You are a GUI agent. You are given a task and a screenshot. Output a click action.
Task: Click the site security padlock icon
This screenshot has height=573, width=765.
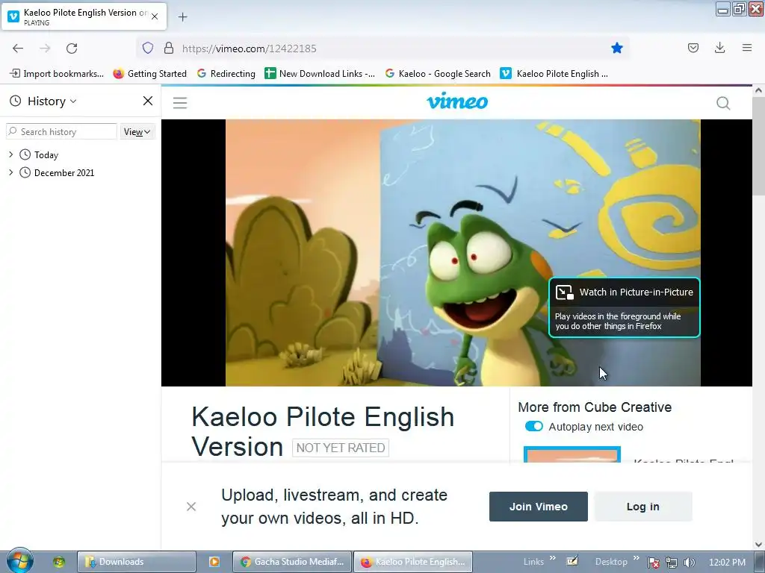click(169, 48)
